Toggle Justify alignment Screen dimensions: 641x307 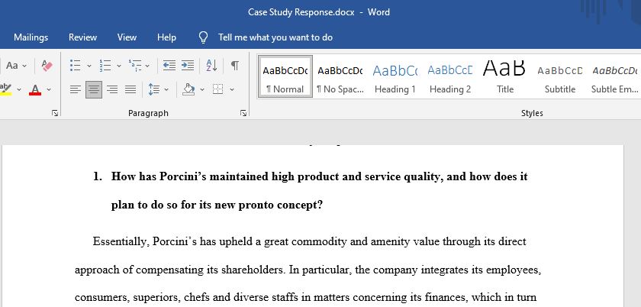pyautogui.click(x=130, y=89)
